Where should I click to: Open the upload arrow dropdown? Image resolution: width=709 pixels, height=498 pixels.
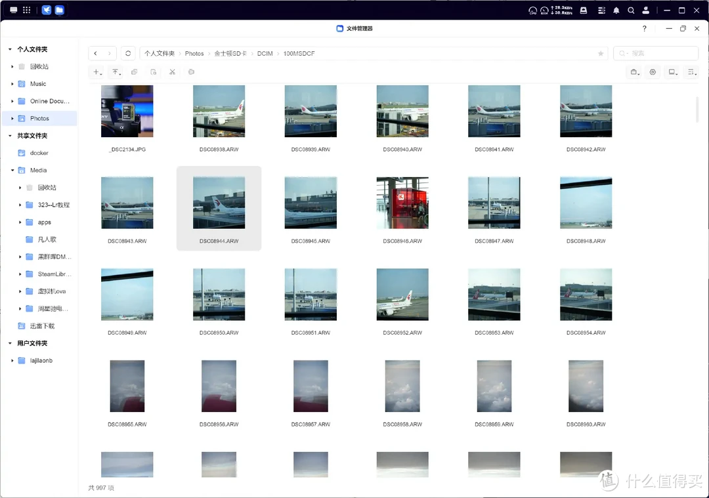pos(116,72)
